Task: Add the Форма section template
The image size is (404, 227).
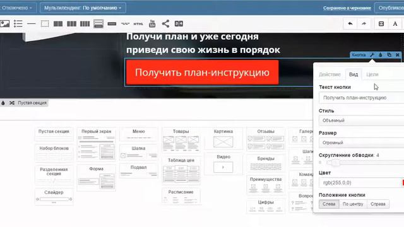Action: [x=97, y=178]
